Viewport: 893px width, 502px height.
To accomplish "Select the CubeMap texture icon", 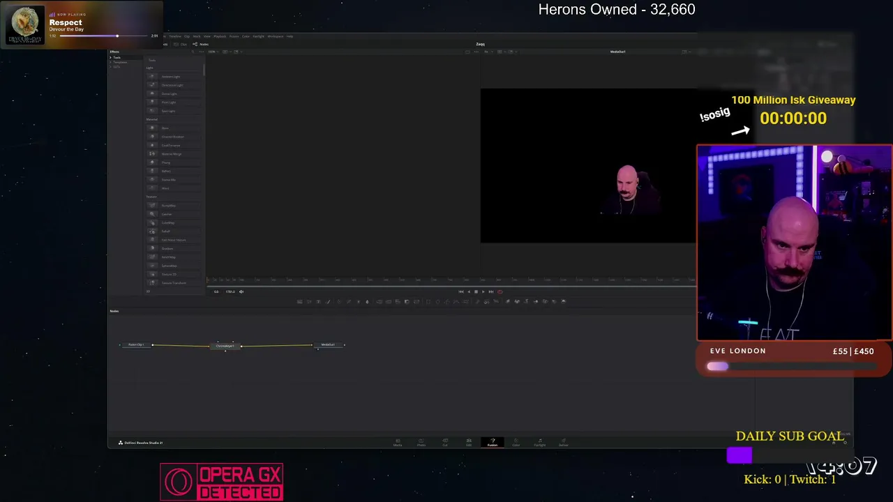I will 152,222.
